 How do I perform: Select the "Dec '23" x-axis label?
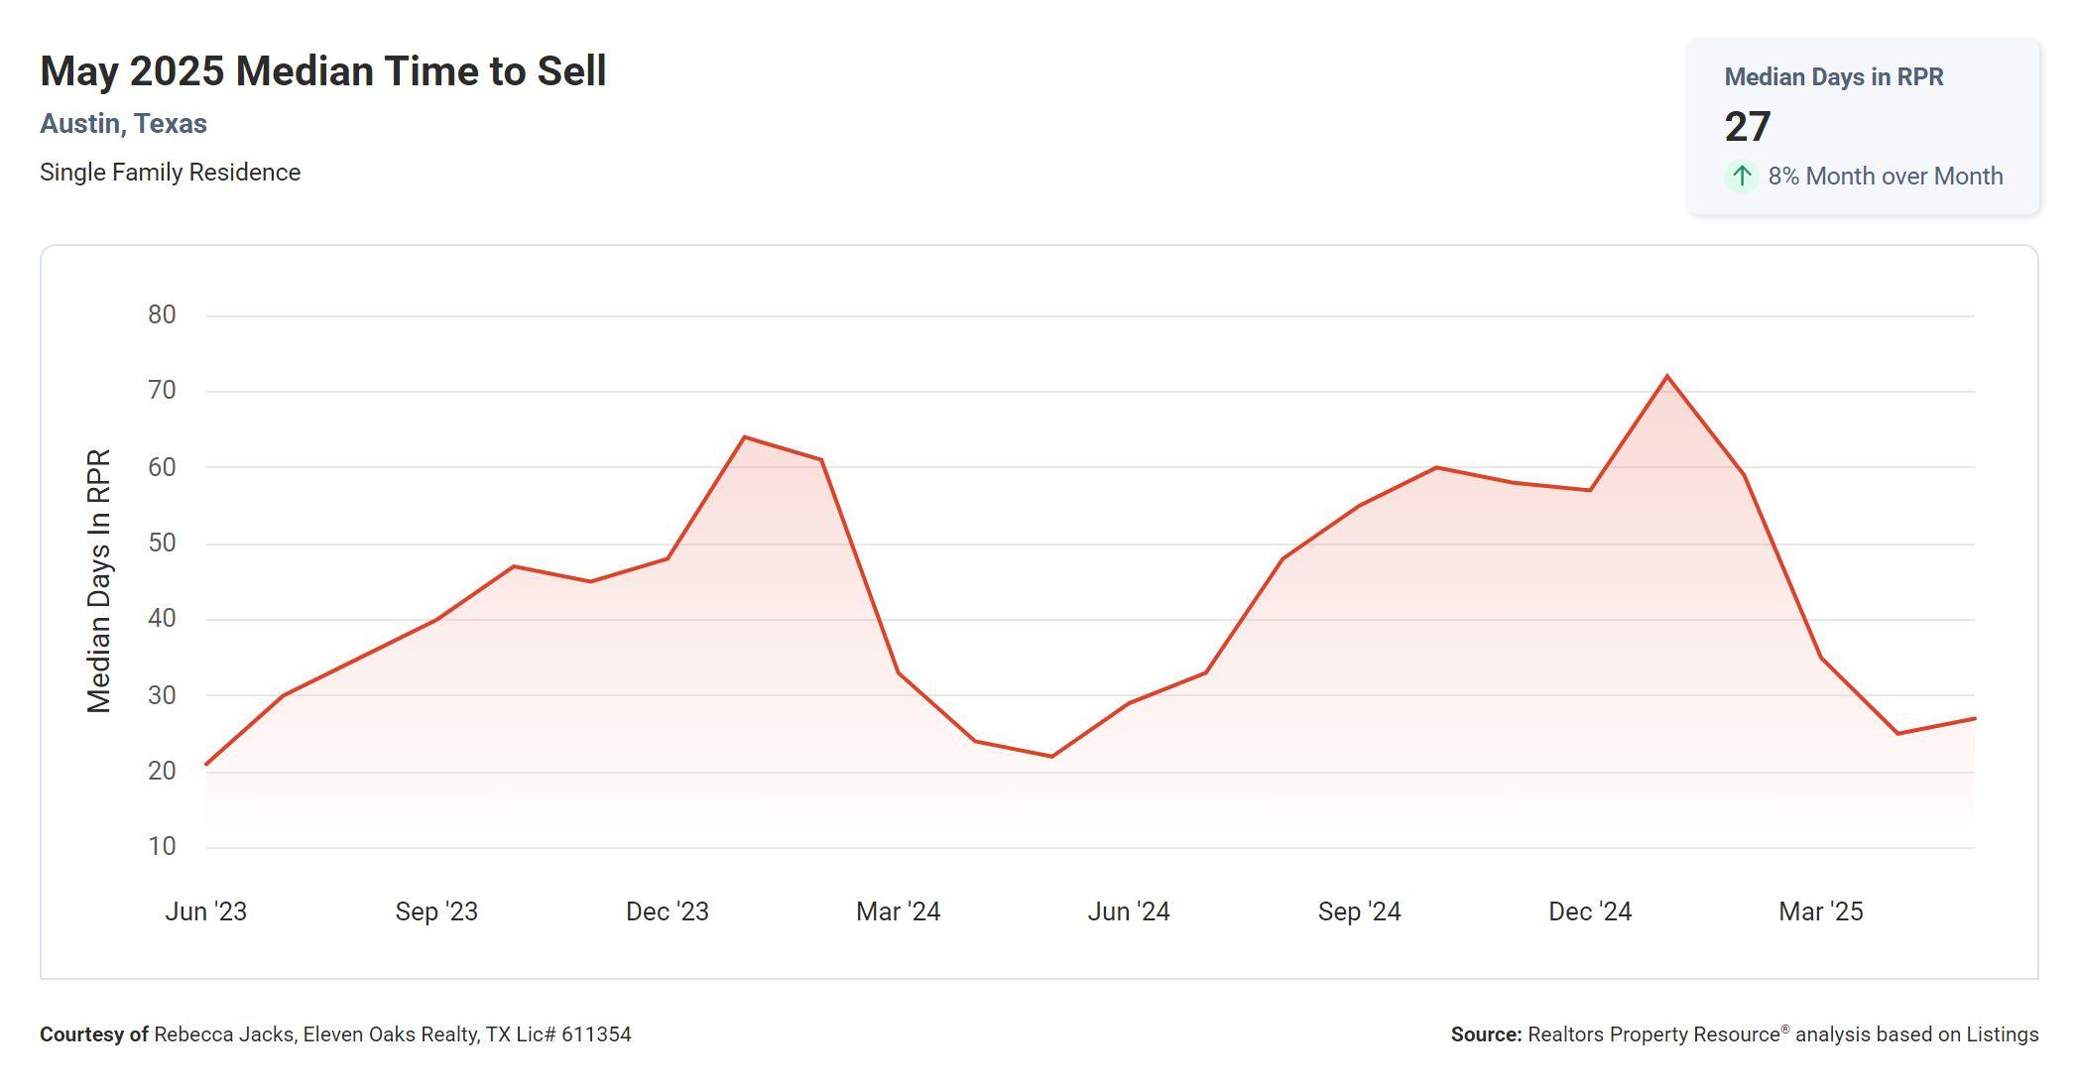click(667, 911)
